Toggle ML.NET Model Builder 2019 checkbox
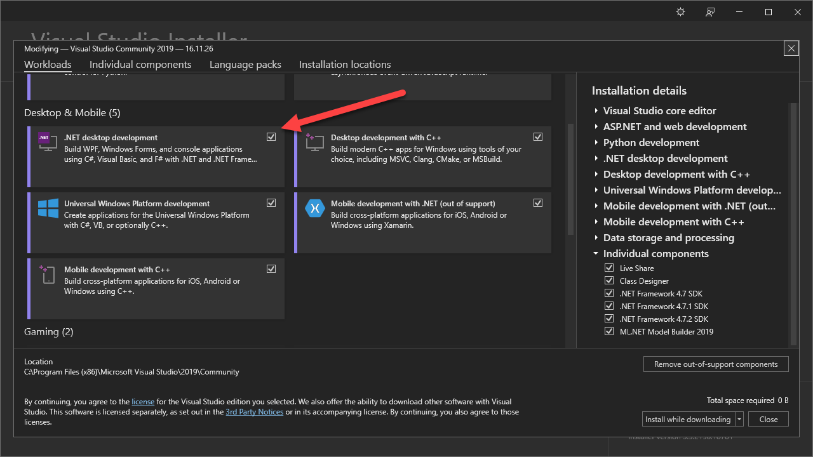Screen dimensions: 813x457 coord(610,331)
